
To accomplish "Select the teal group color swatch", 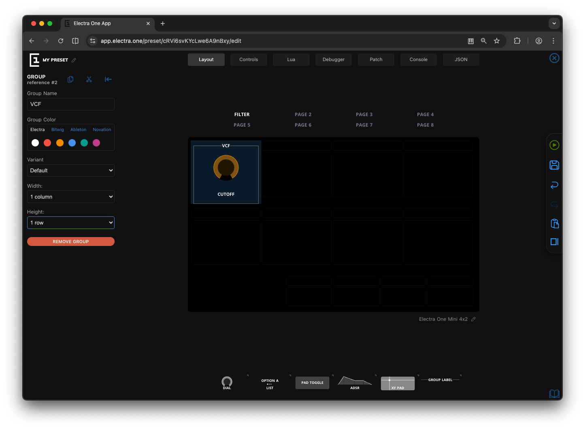I will coord(84,143).
